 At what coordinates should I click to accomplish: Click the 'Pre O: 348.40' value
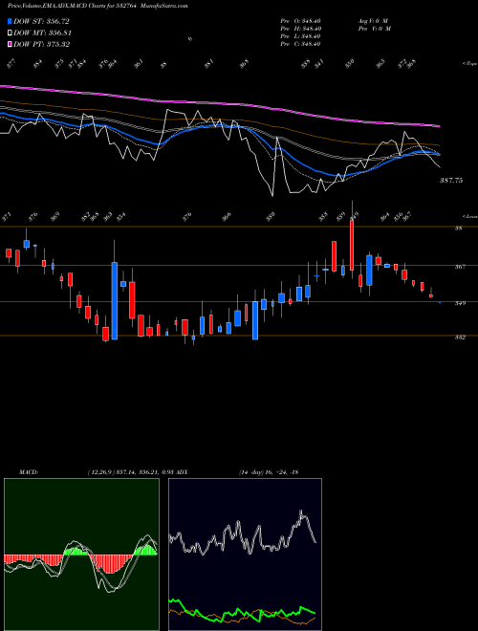click(300, 21)
